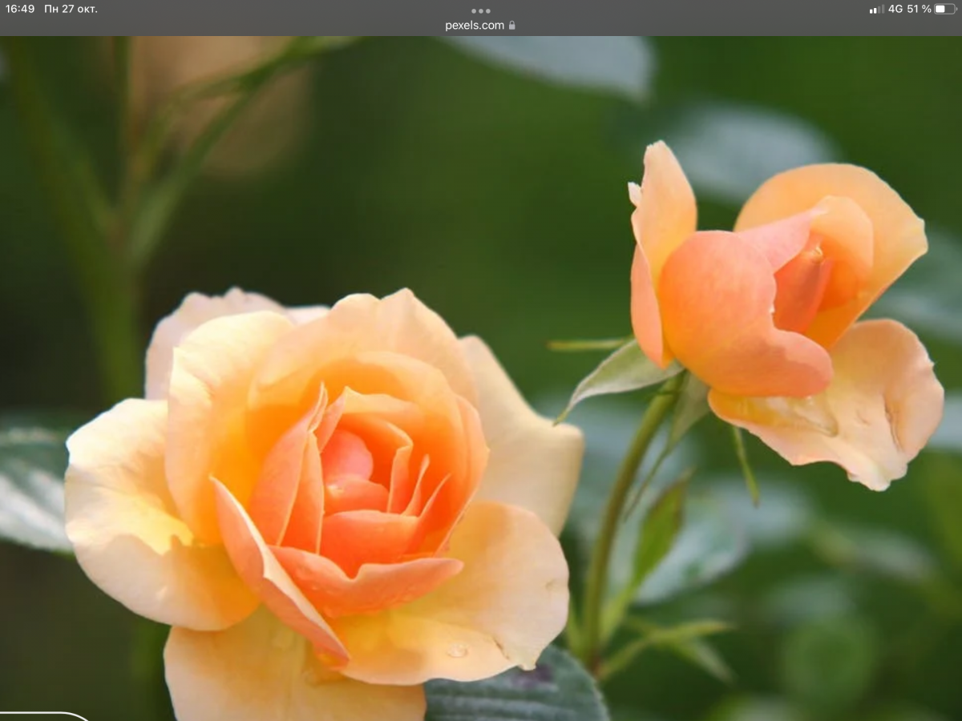Tap the water droplet on lower rose petal

456,651
